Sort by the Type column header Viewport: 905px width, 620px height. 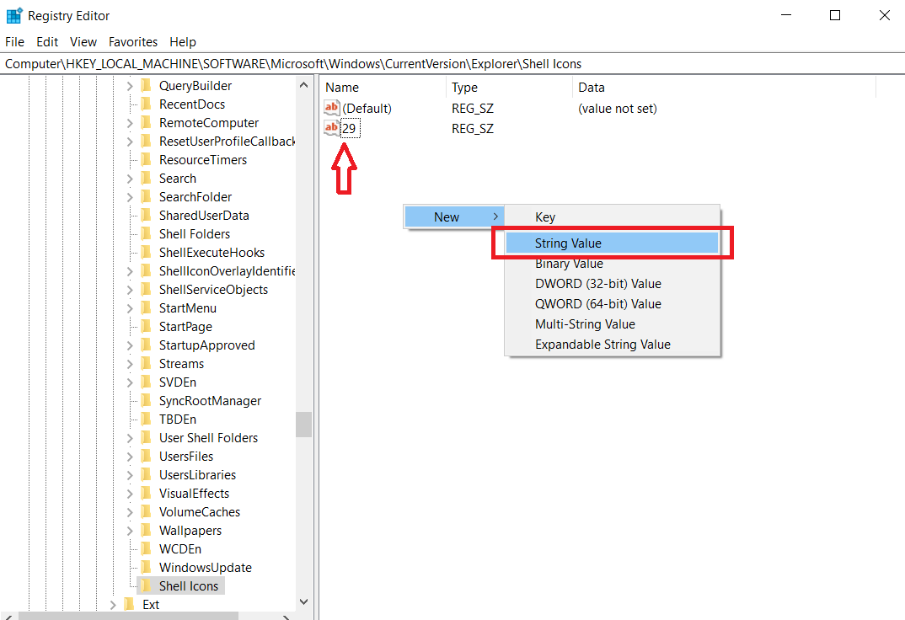[509, 87]
